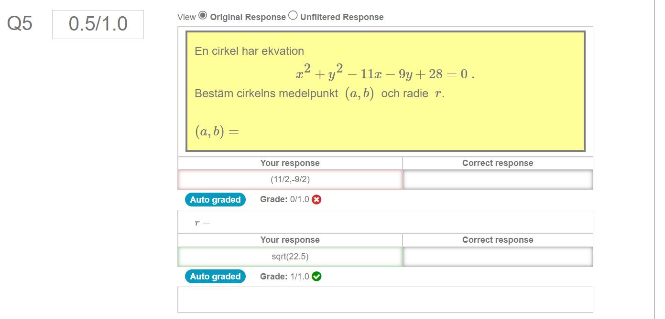Click the 0.5/1.0 score box
Image resolution: width=665 pixels, height=319 pixels.
click(x=98, y=24)
